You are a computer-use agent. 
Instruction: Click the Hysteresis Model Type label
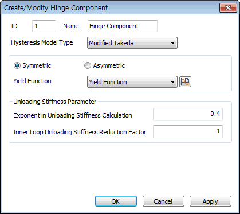pyautogui.click(x=42, y=42)
